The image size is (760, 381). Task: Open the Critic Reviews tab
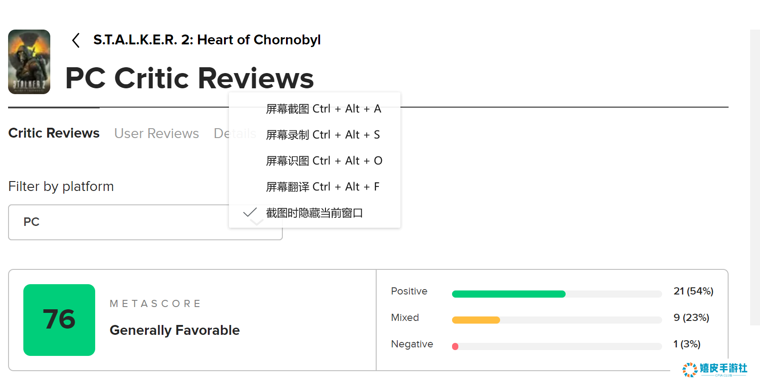(x=54, y=133)
